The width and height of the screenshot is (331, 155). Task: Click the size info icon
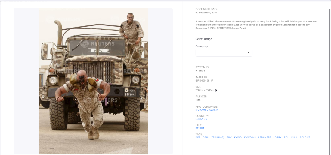216,91
